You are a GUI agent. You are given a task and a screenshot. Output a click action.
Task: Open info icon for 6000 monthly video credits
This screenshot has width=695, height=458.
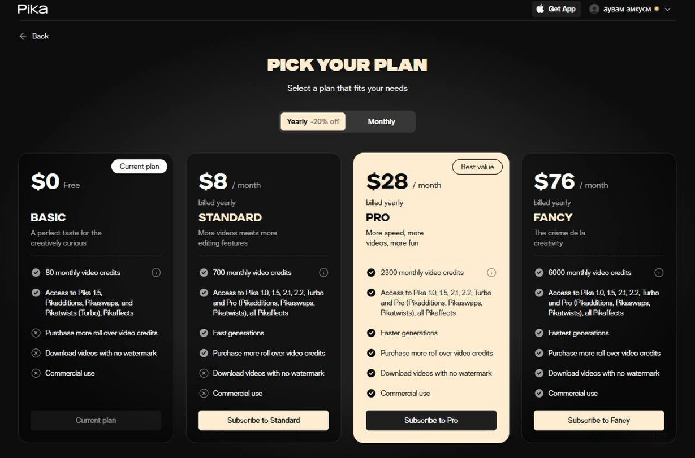pyautogui.click(x=659, y=273)
